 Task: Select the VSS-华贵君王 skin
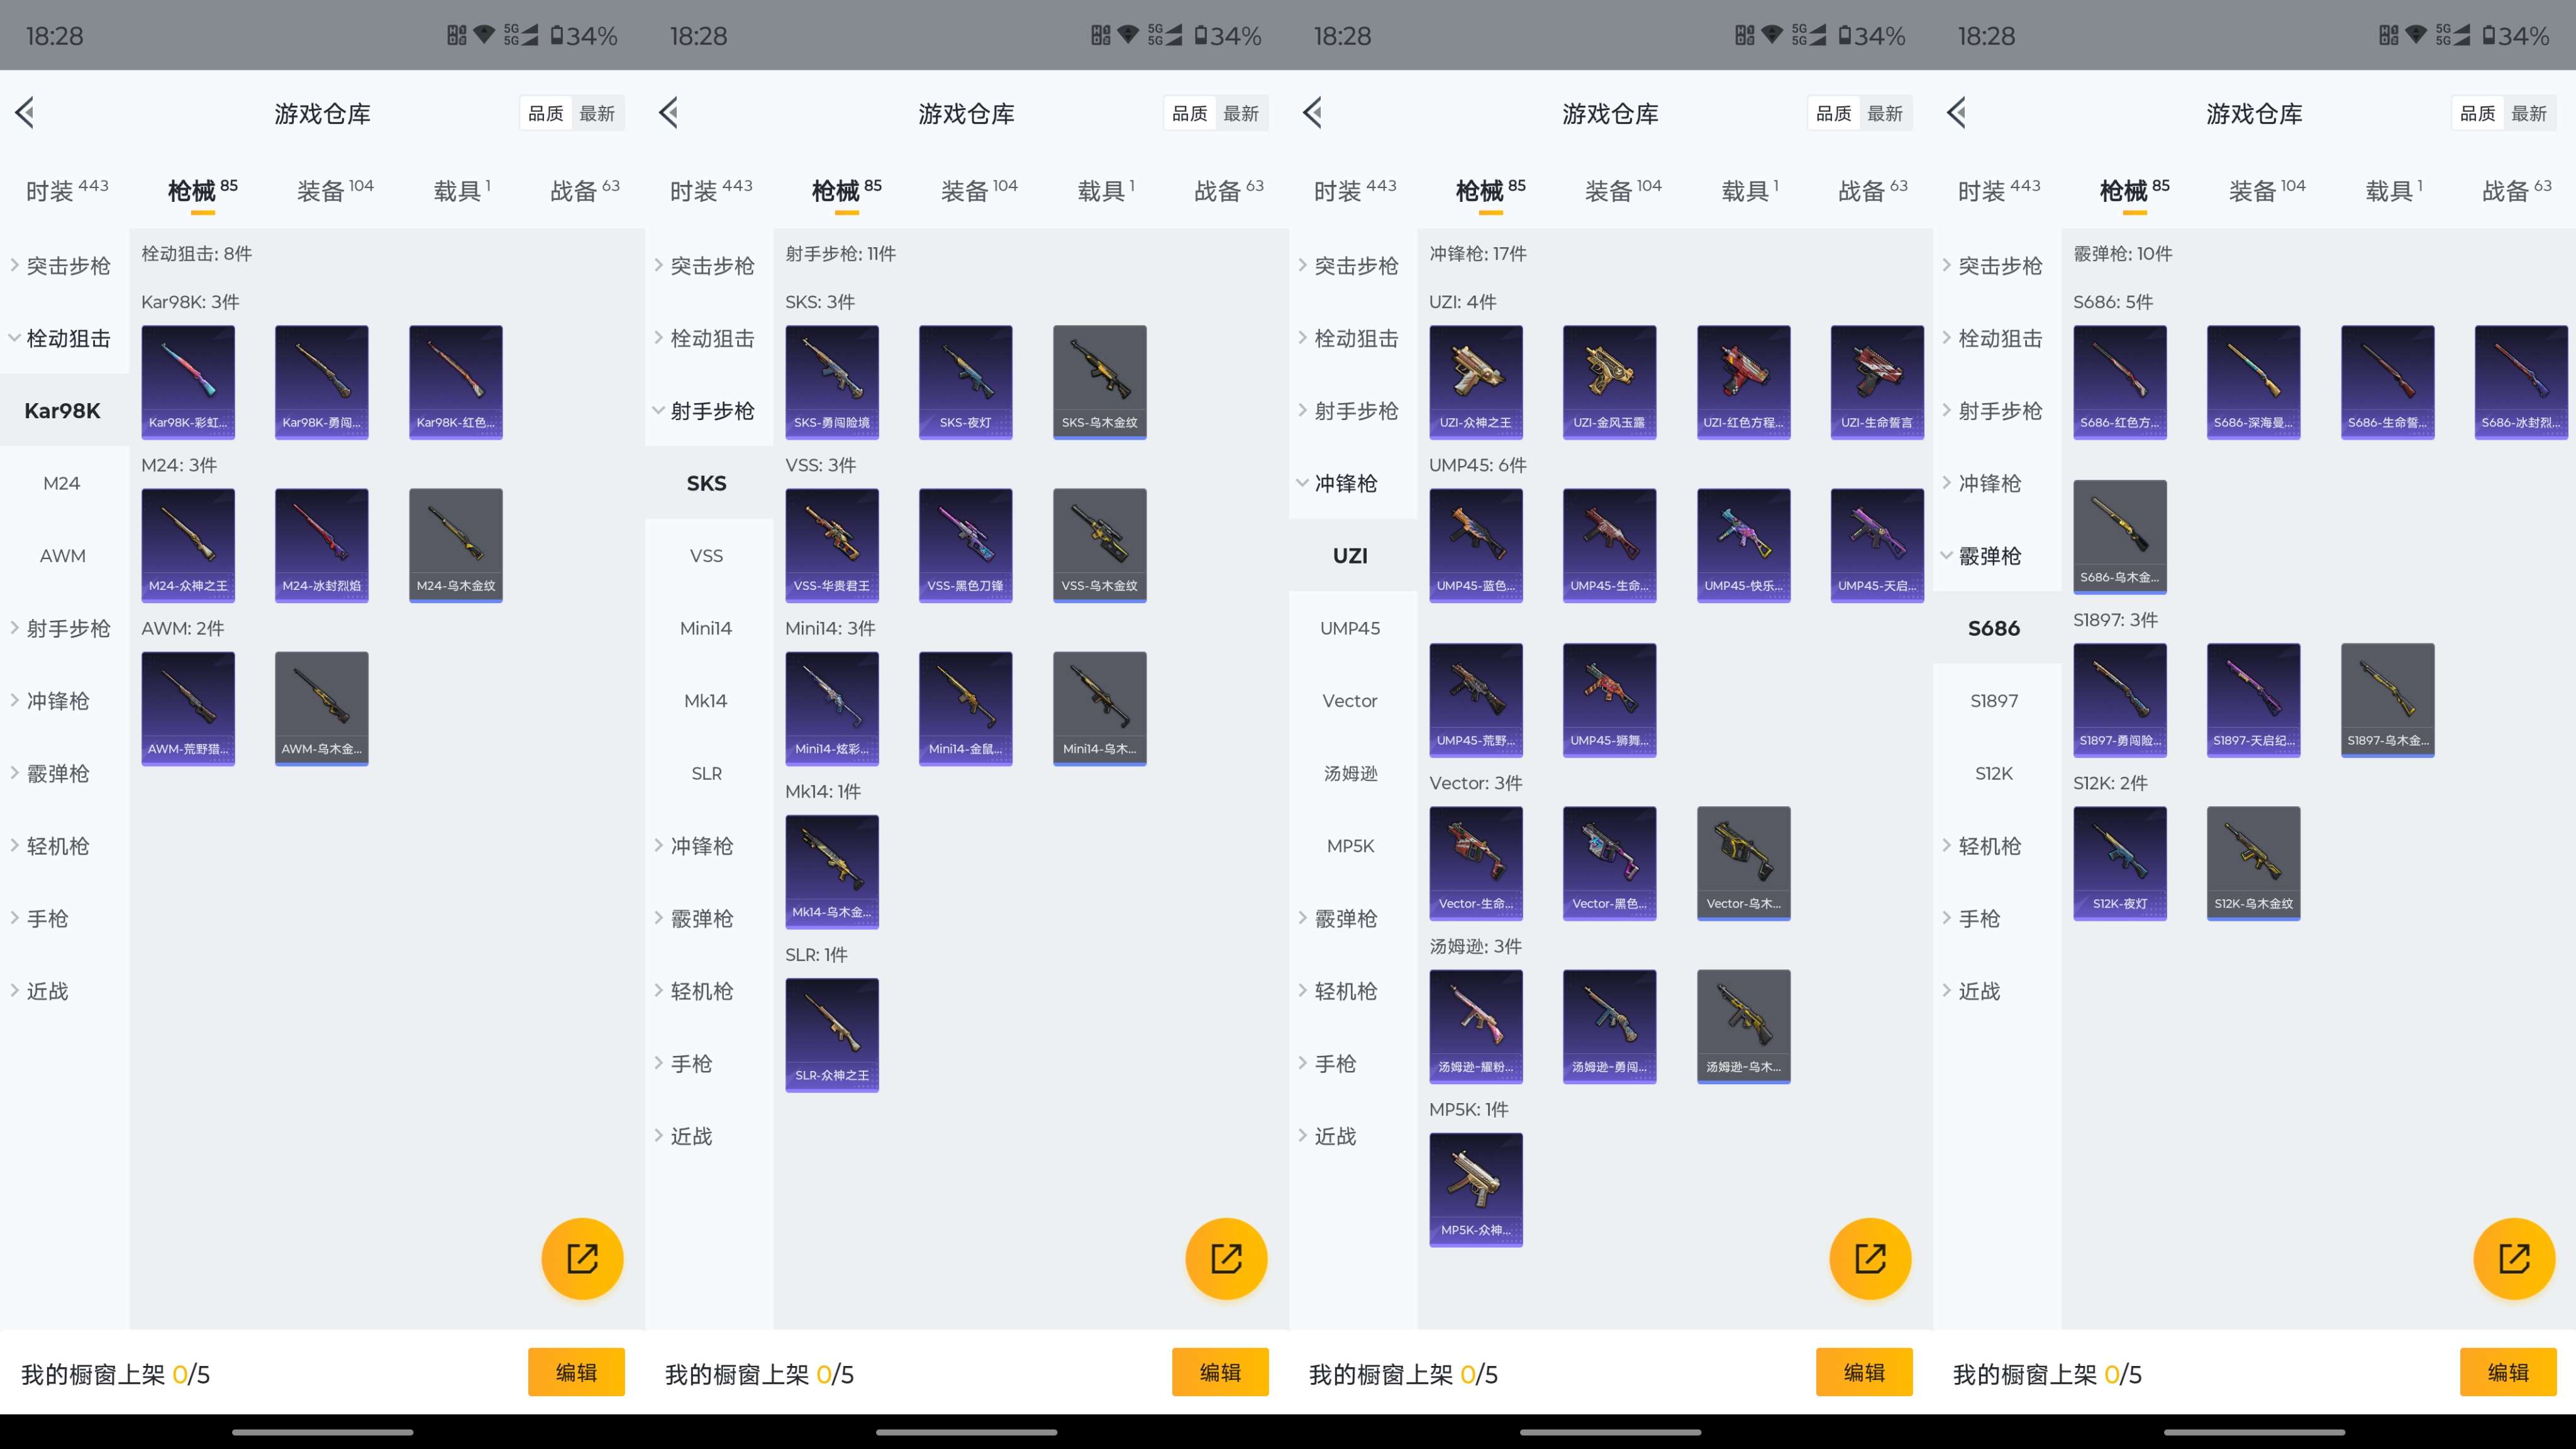(x=832, y=545)
